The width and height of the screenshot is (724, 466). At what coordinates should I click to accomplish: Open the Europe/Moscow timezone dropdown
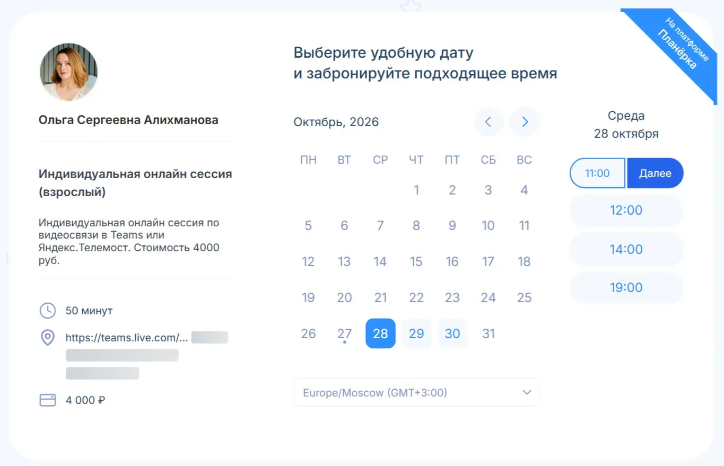(416, 393)
